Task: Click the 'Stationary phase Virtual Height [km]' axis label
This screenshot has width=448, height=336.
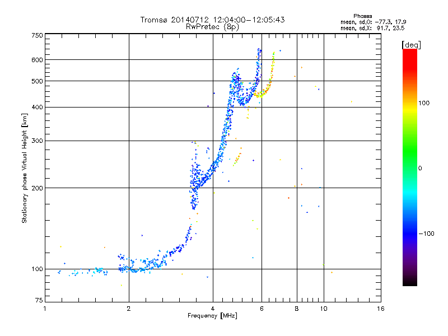Action: pos(25,169)
